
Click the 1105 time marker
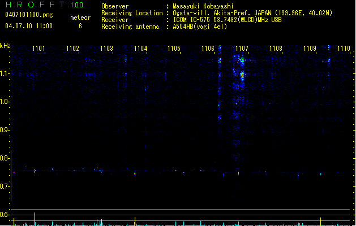click(174, 49)
